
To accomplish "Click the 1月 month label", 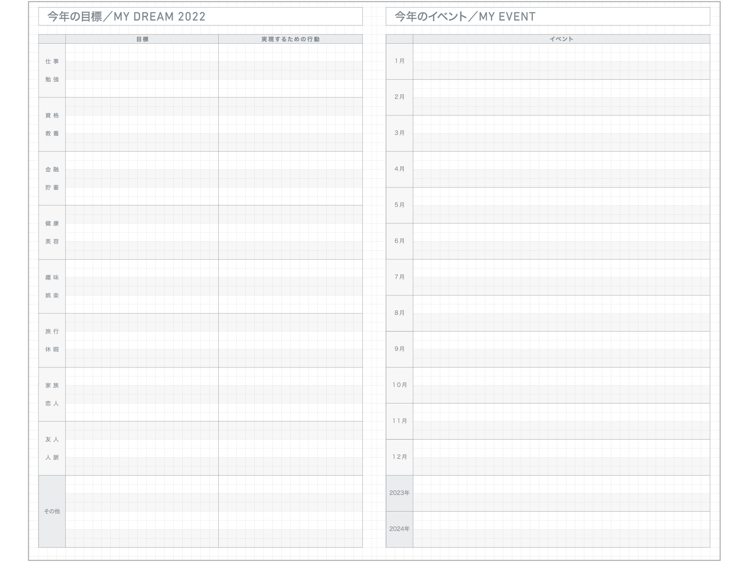I will (400, 61).
